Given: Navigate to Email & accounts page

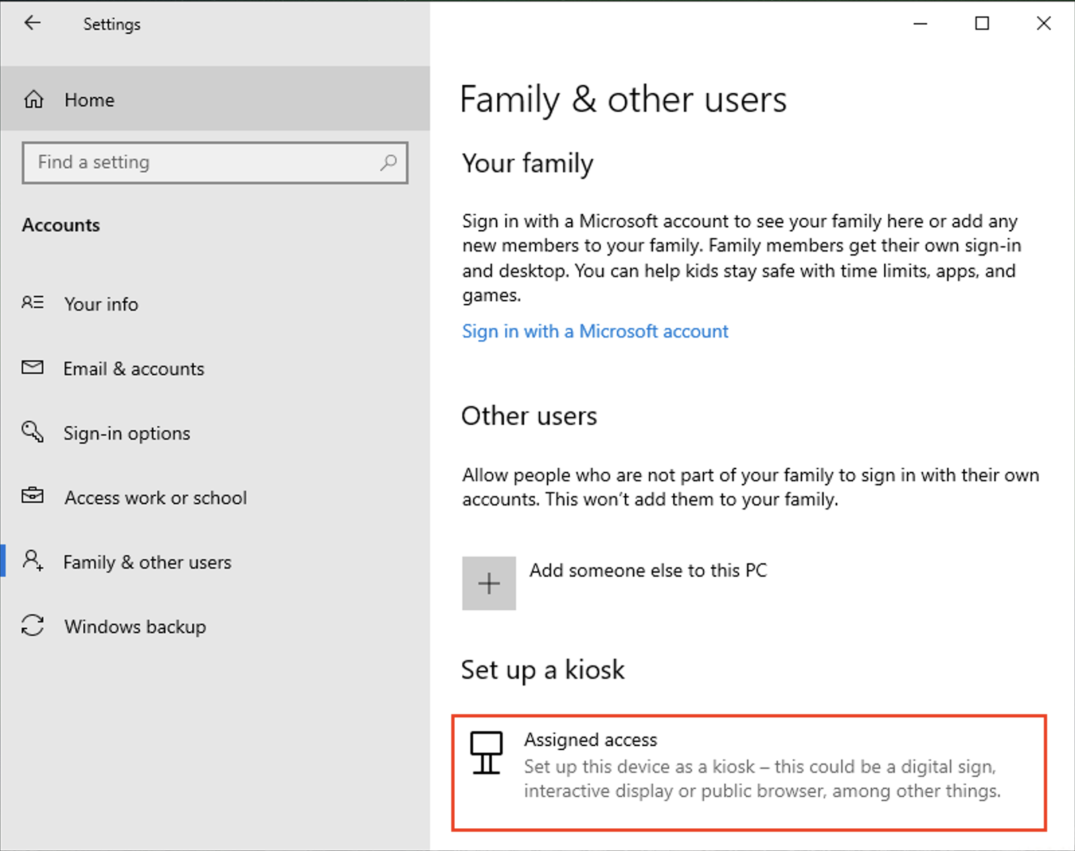Looking at the screenshot, I should click(134, 368).
